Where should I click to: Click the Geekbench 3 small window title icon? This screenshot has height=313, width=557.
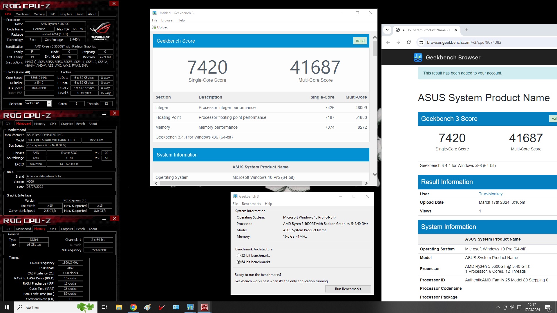tap(235, 196)
